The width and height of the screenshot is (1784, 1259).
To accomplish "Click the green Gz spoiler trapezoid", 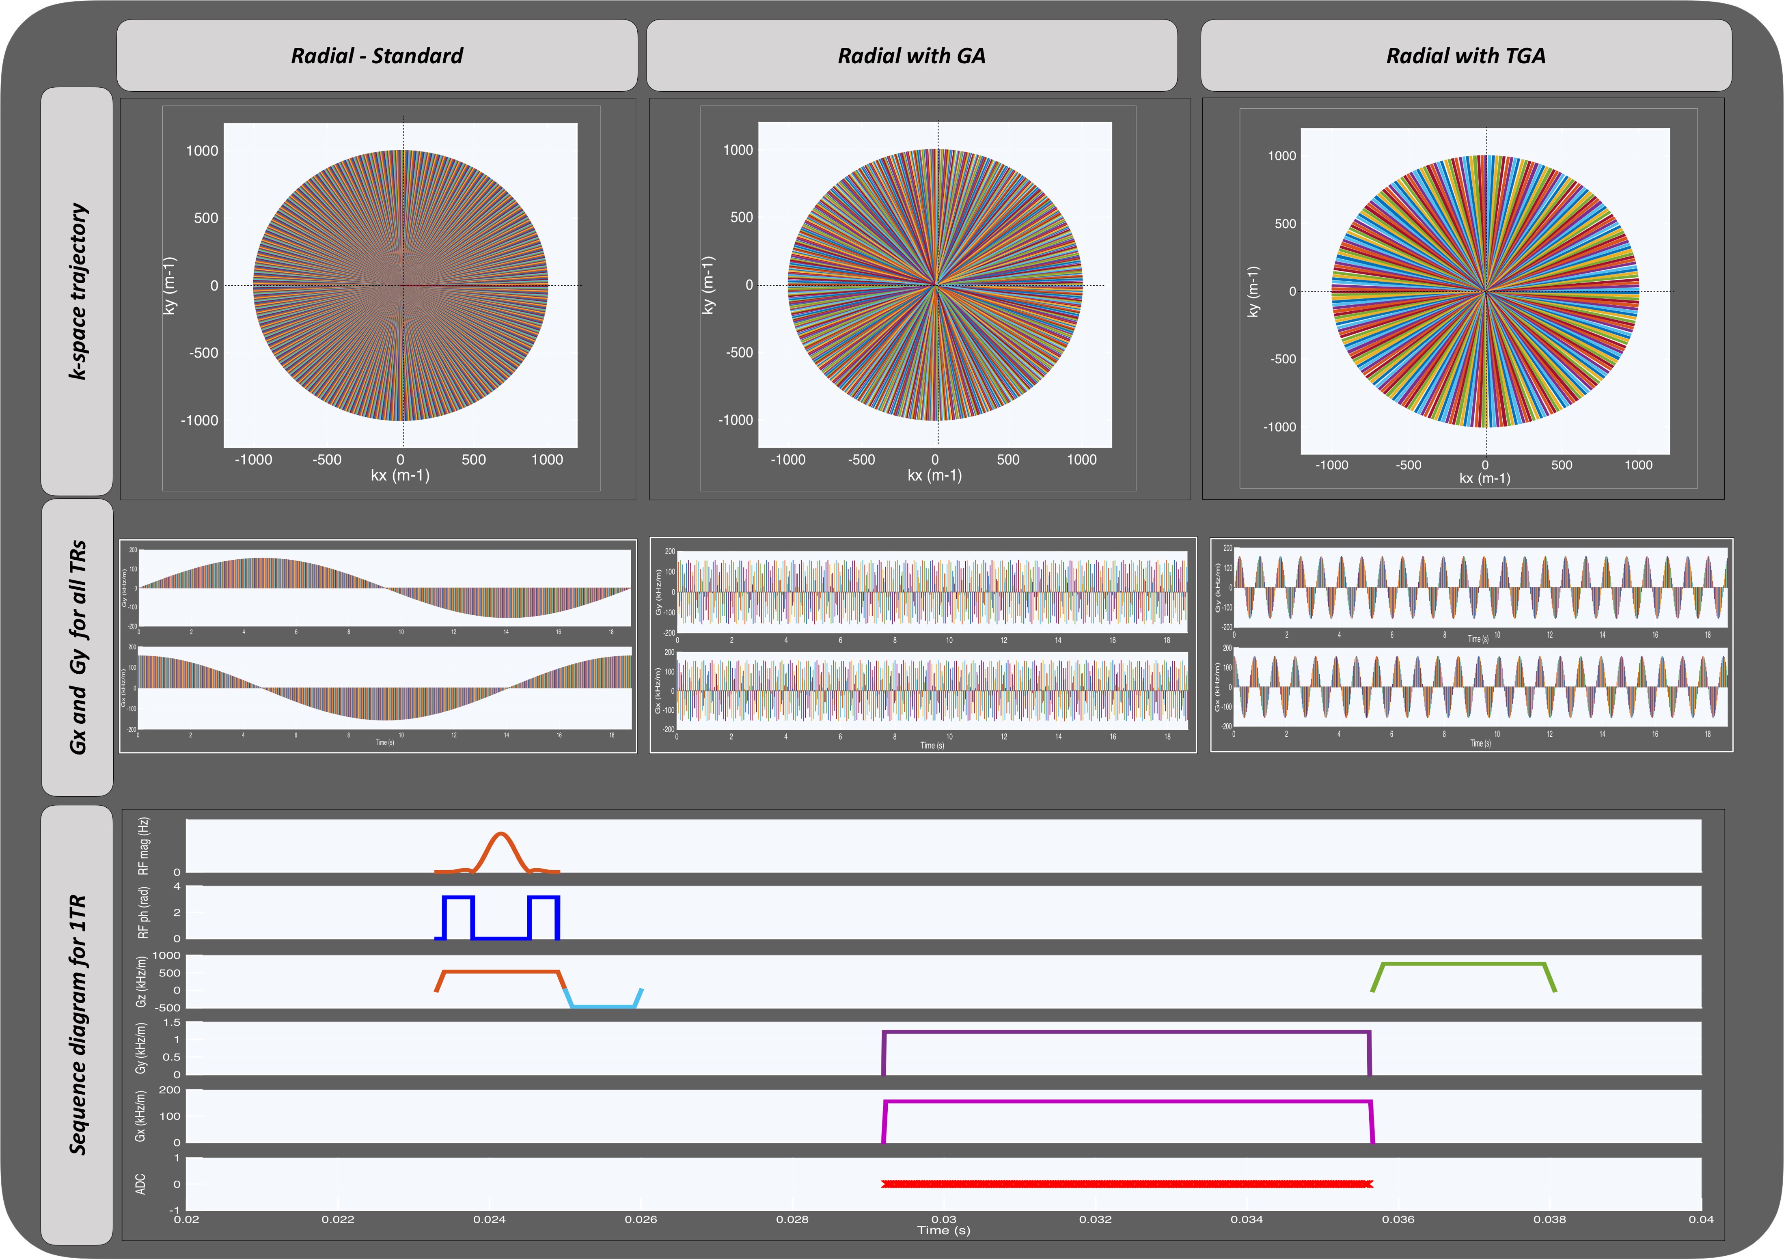I will pyautogui.click(x=1463, y=965).
